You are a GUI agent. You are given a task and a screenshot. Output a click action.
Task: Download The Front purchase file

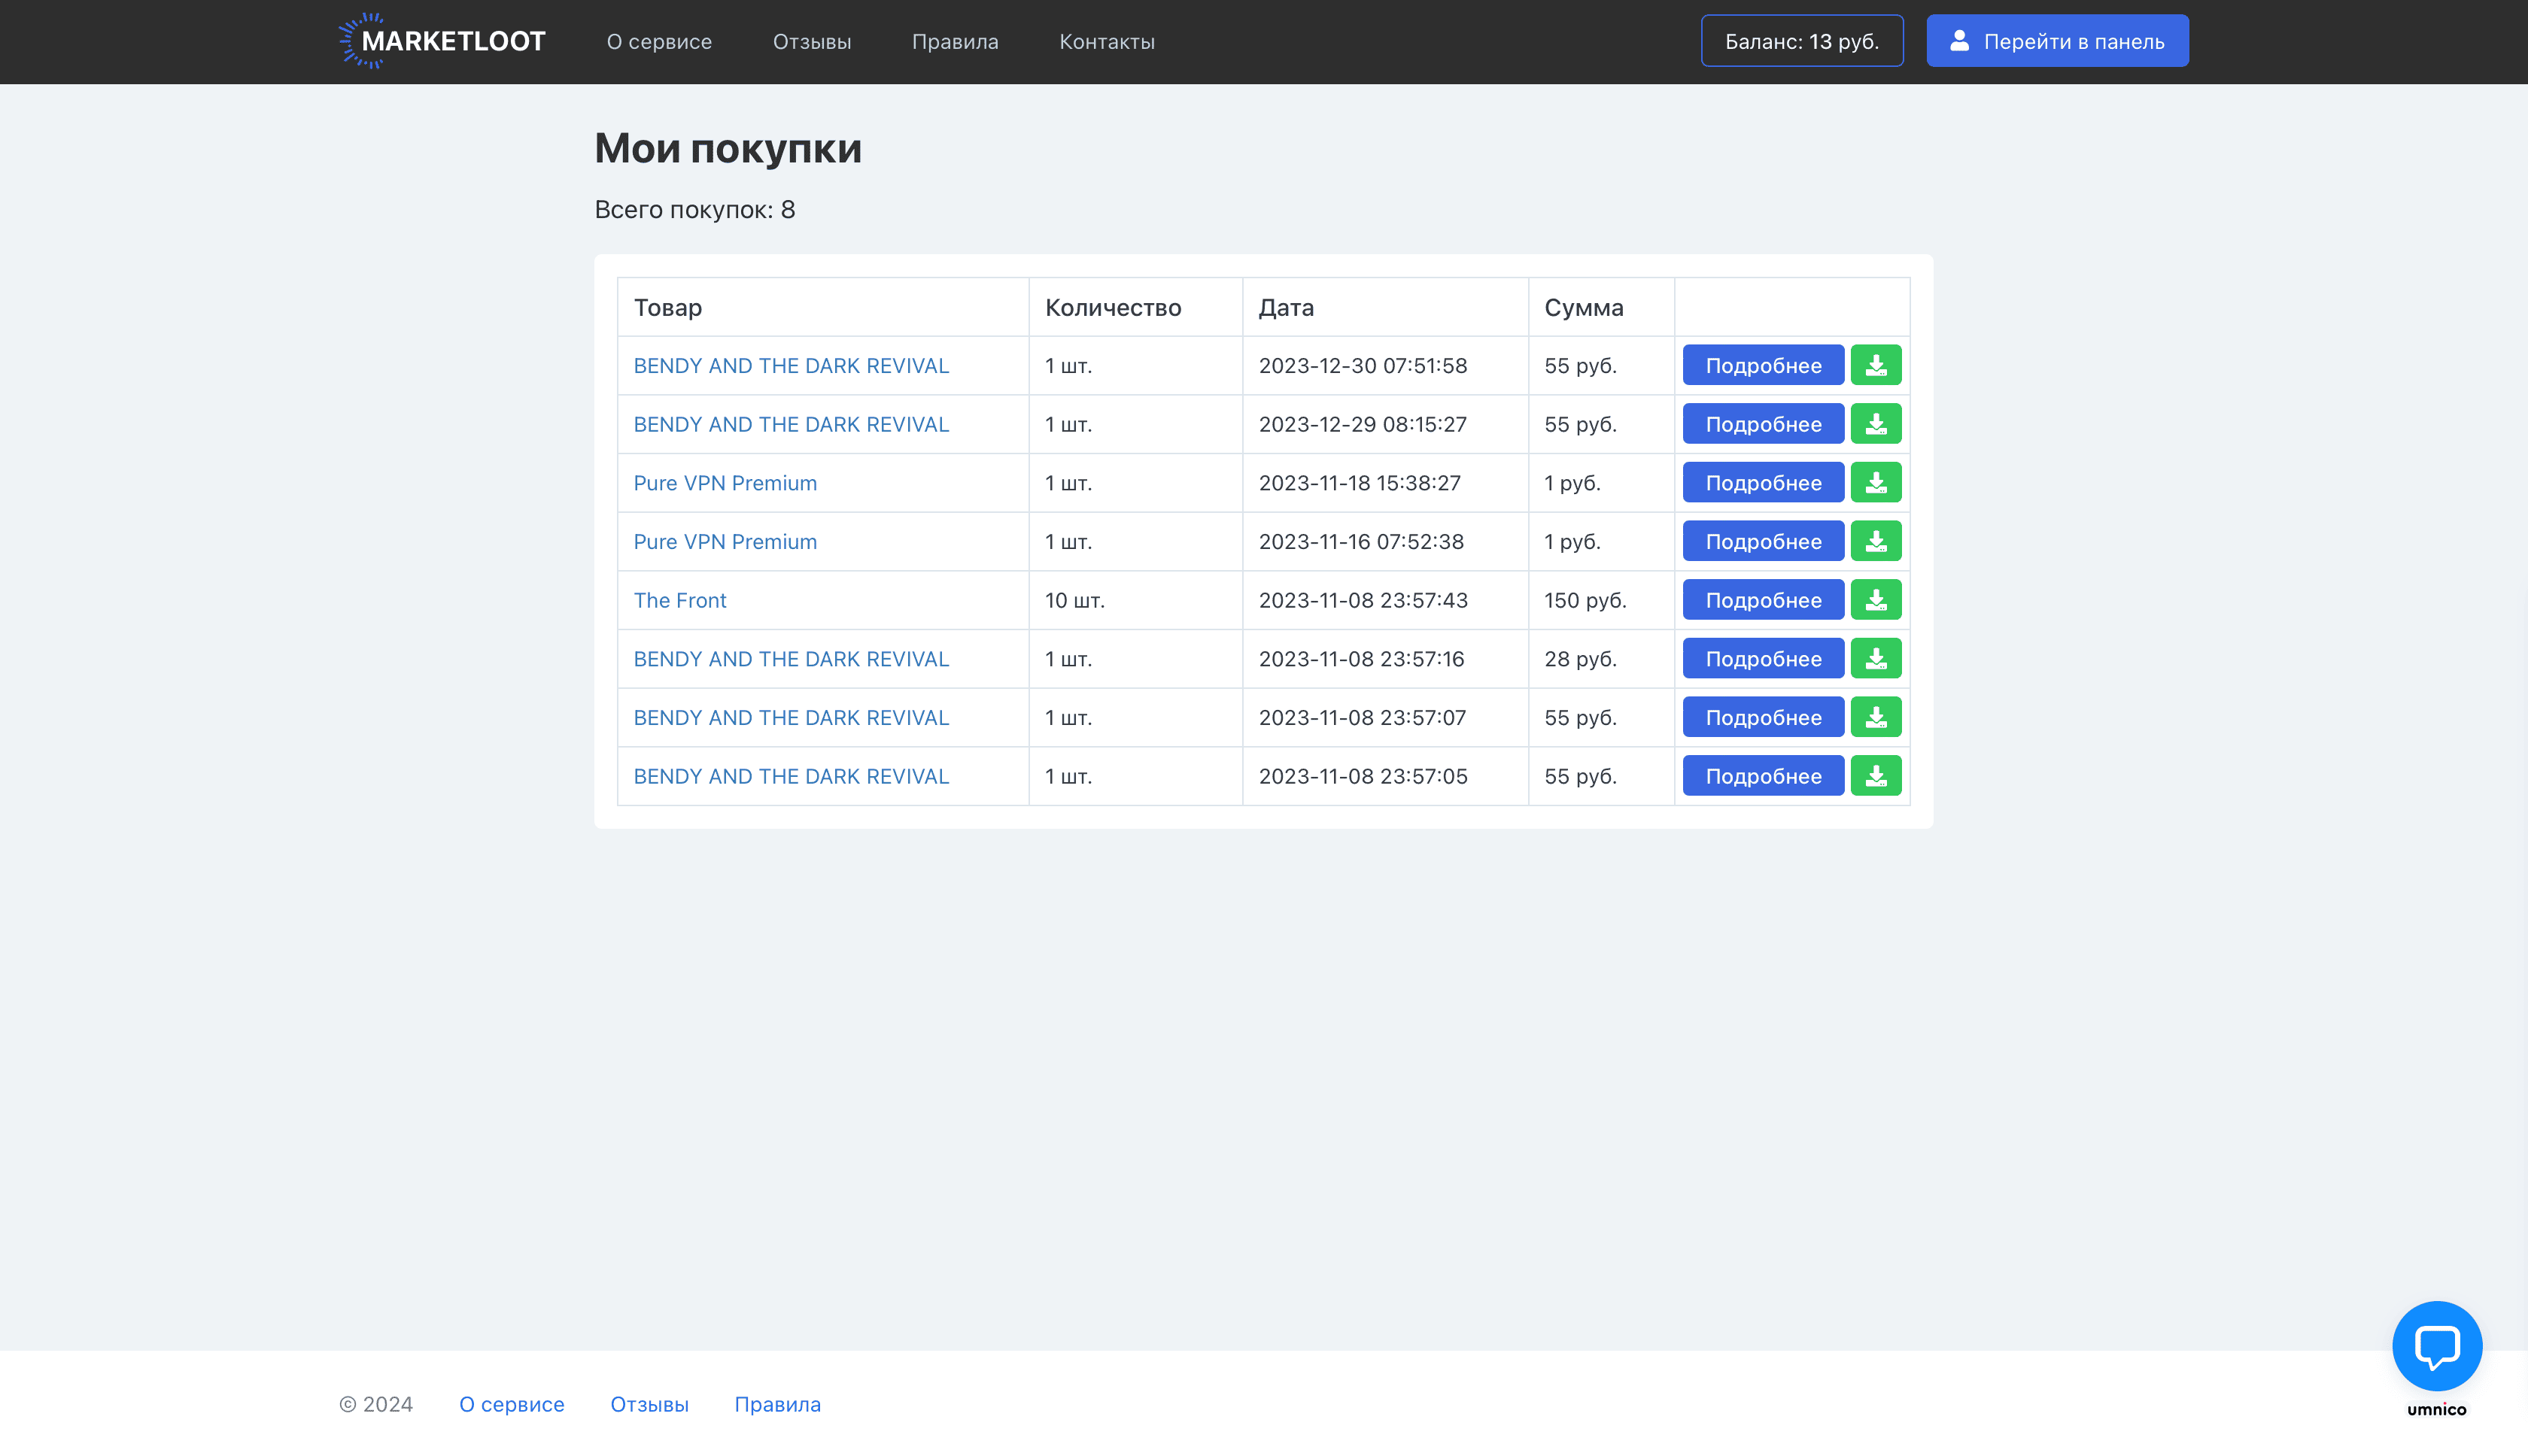(1875, 600)
